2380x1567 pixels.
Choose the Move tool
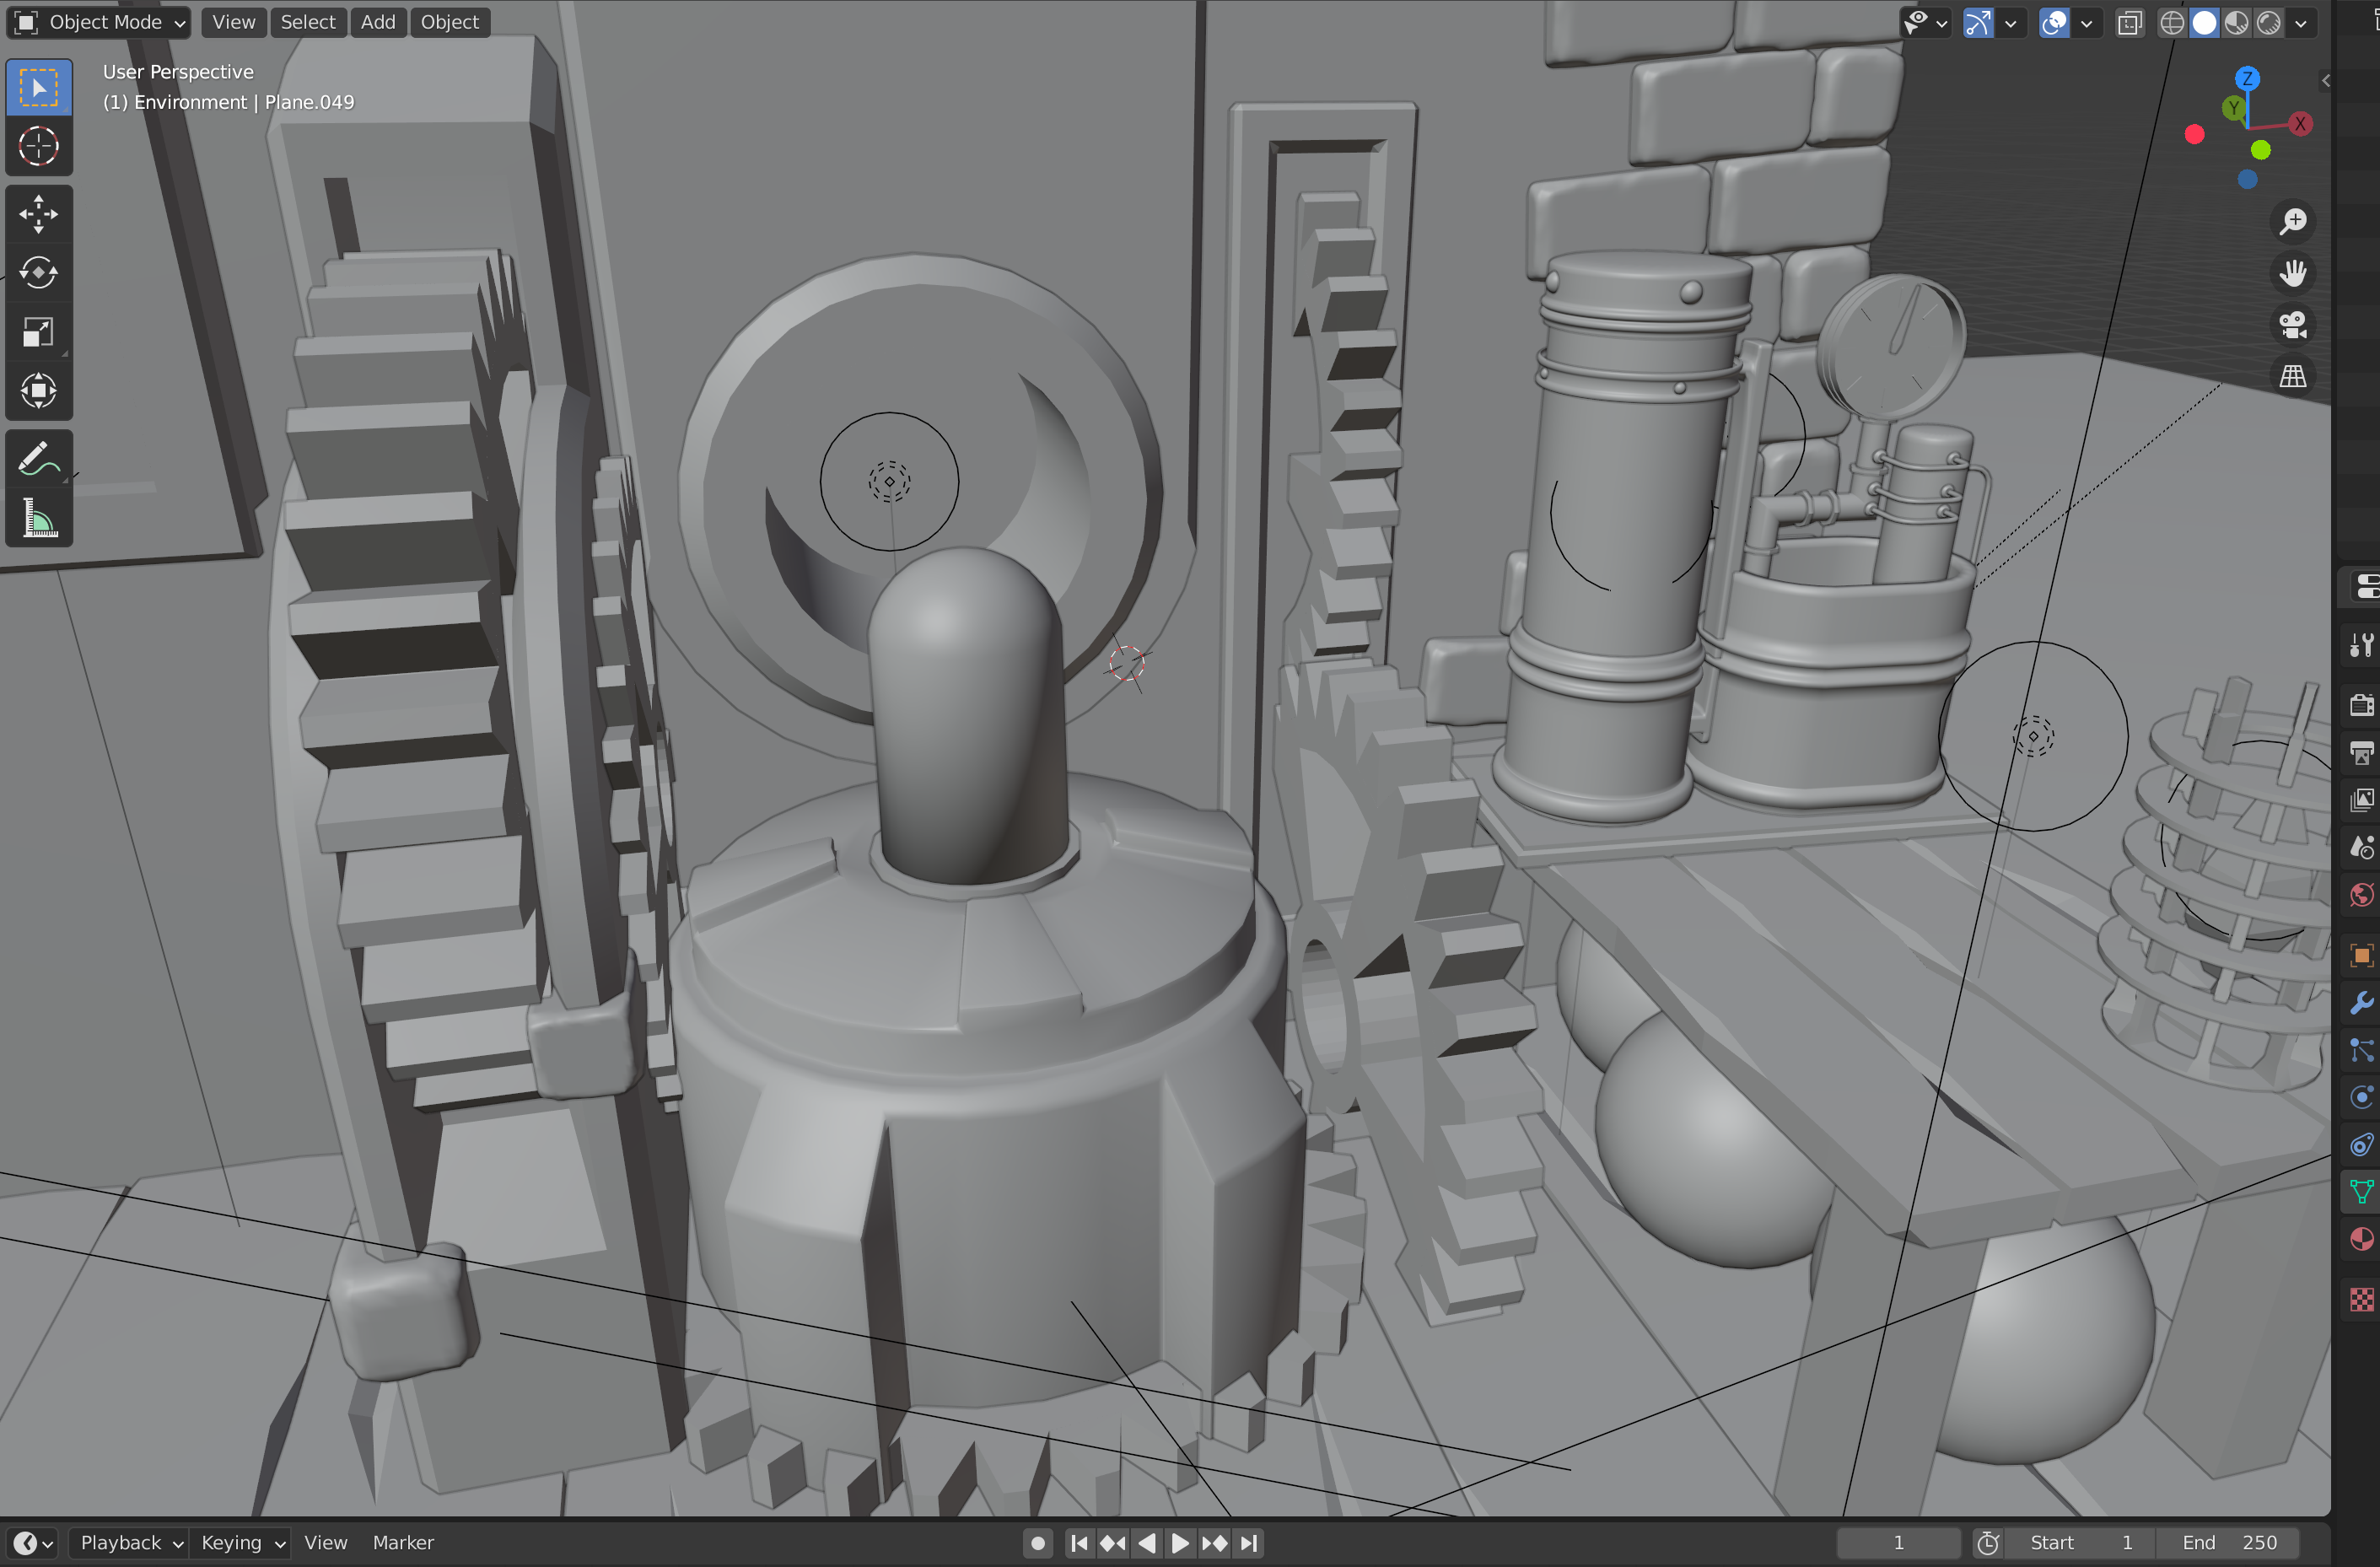39,214
